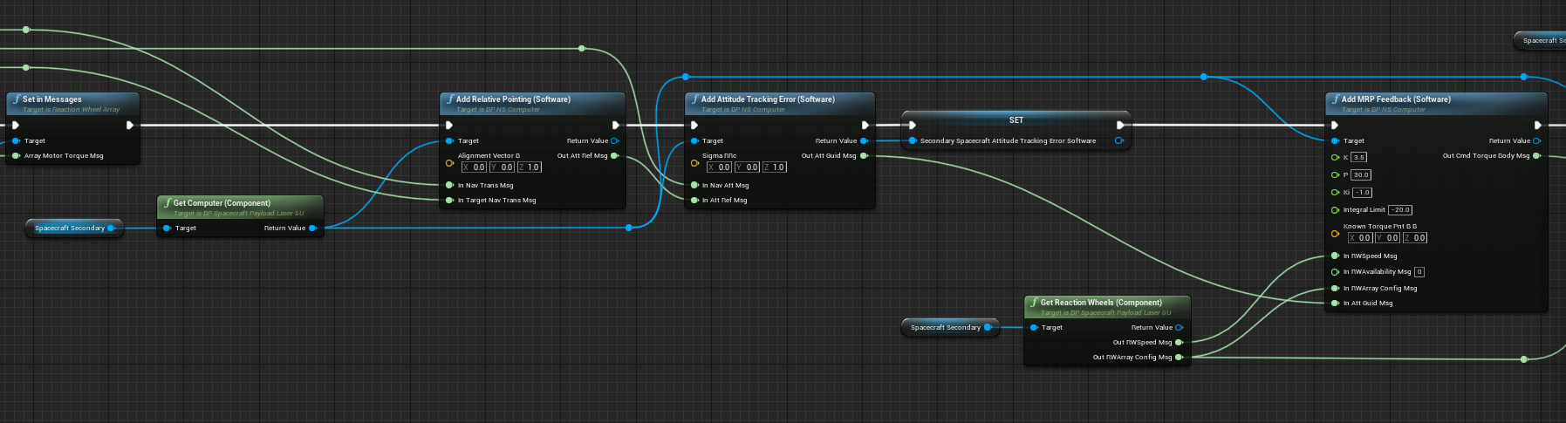Select the Get Reaction Wheels (Component) node header
1566x423 pixels.
(1101, 303)
